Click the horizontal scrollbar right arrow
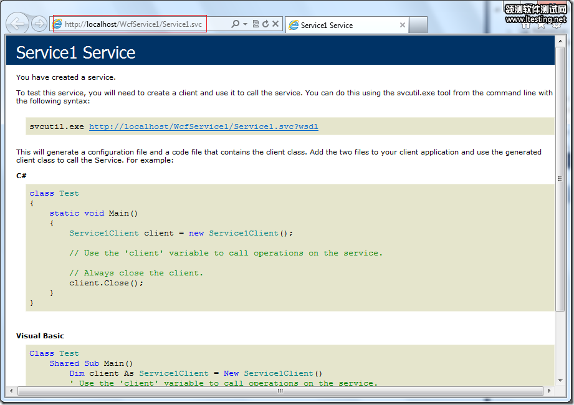 pos(549,391)
